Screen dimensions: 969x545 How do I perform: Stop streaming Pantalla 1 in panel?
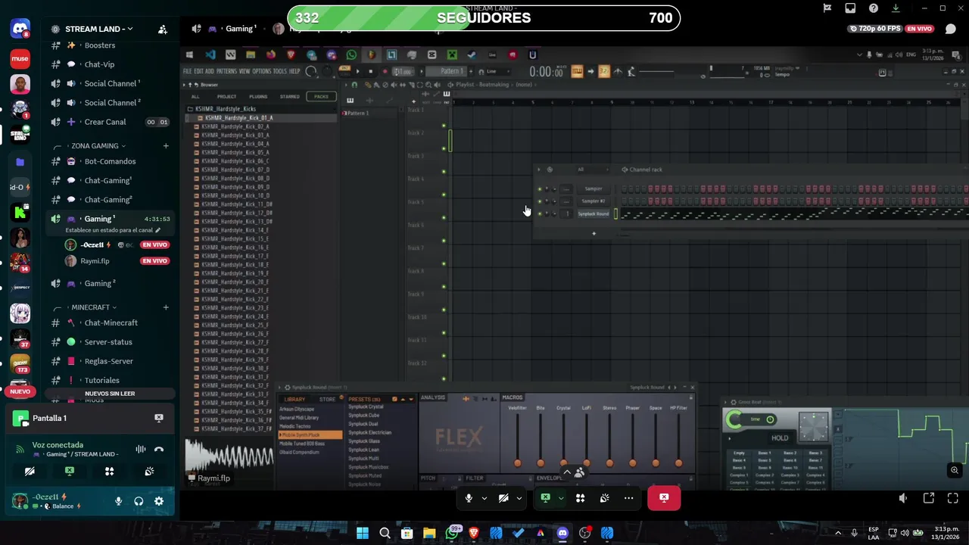159,418
